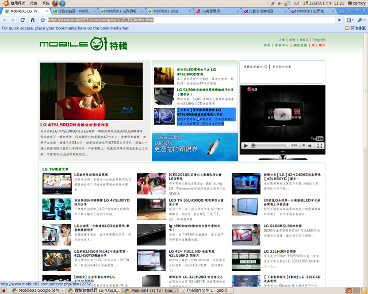Viewport: 368px width, 294px height.
Task: Reload the current page
Action: click(x=22, y=20)
